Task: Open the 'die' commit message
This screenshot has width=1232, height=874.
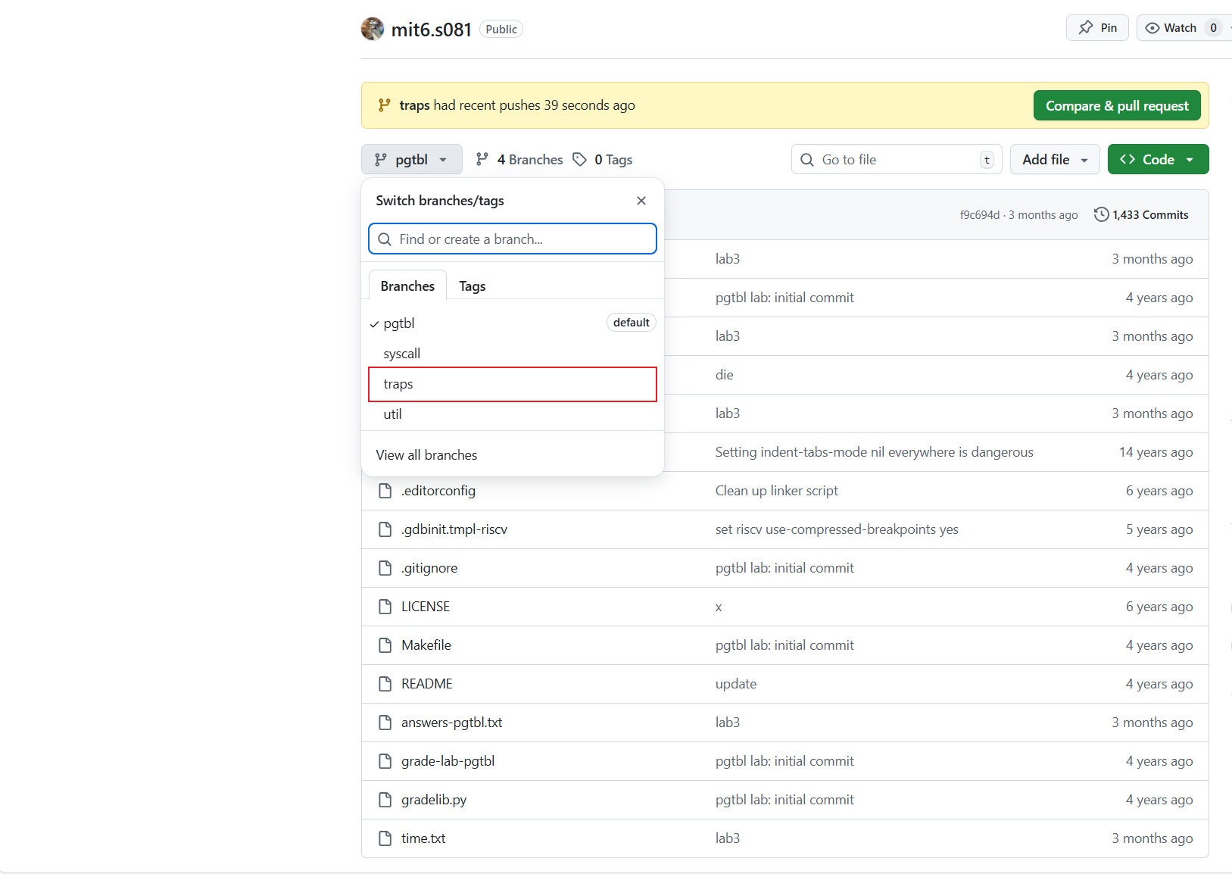Action: click(x=725, y=375)
